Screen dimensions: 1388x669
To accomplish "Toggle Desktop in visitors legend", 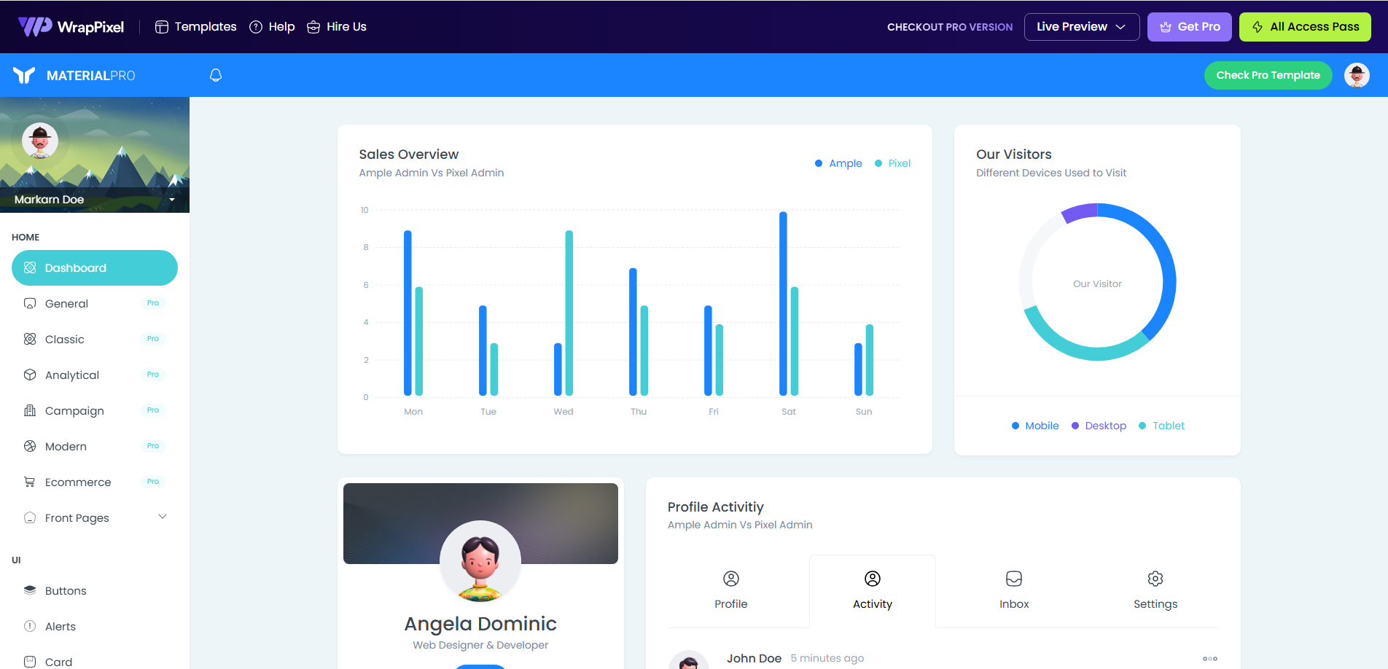I will point(1099,426).
